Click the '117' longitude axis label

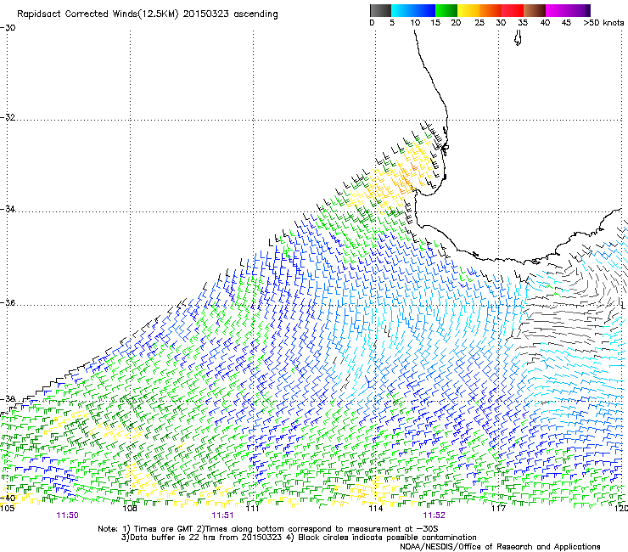[499, 509]
